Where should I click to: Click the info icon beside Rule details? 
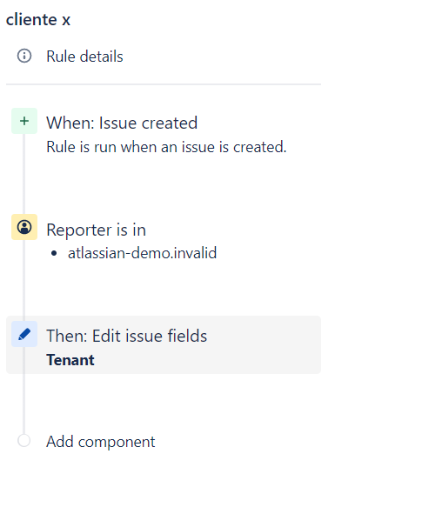[24, 56]
